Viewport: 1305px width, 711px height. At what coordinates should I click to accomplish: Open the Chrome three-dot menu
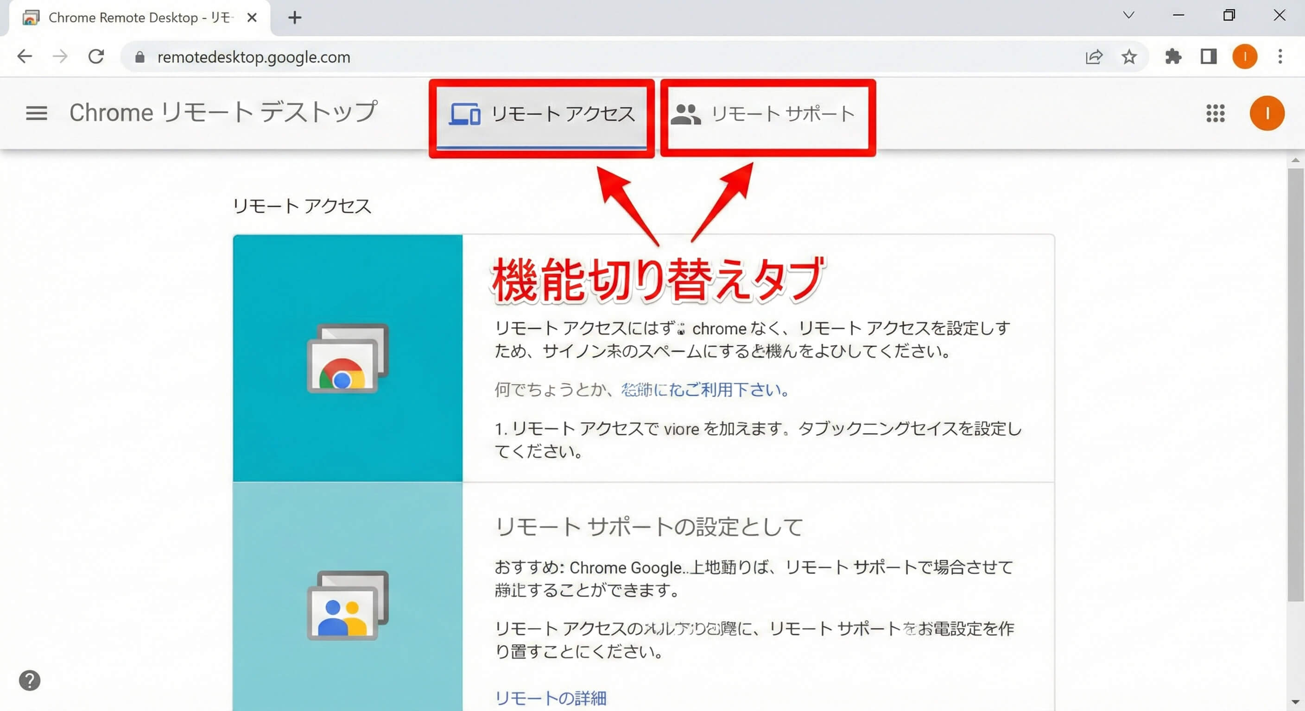[1280, 56]
